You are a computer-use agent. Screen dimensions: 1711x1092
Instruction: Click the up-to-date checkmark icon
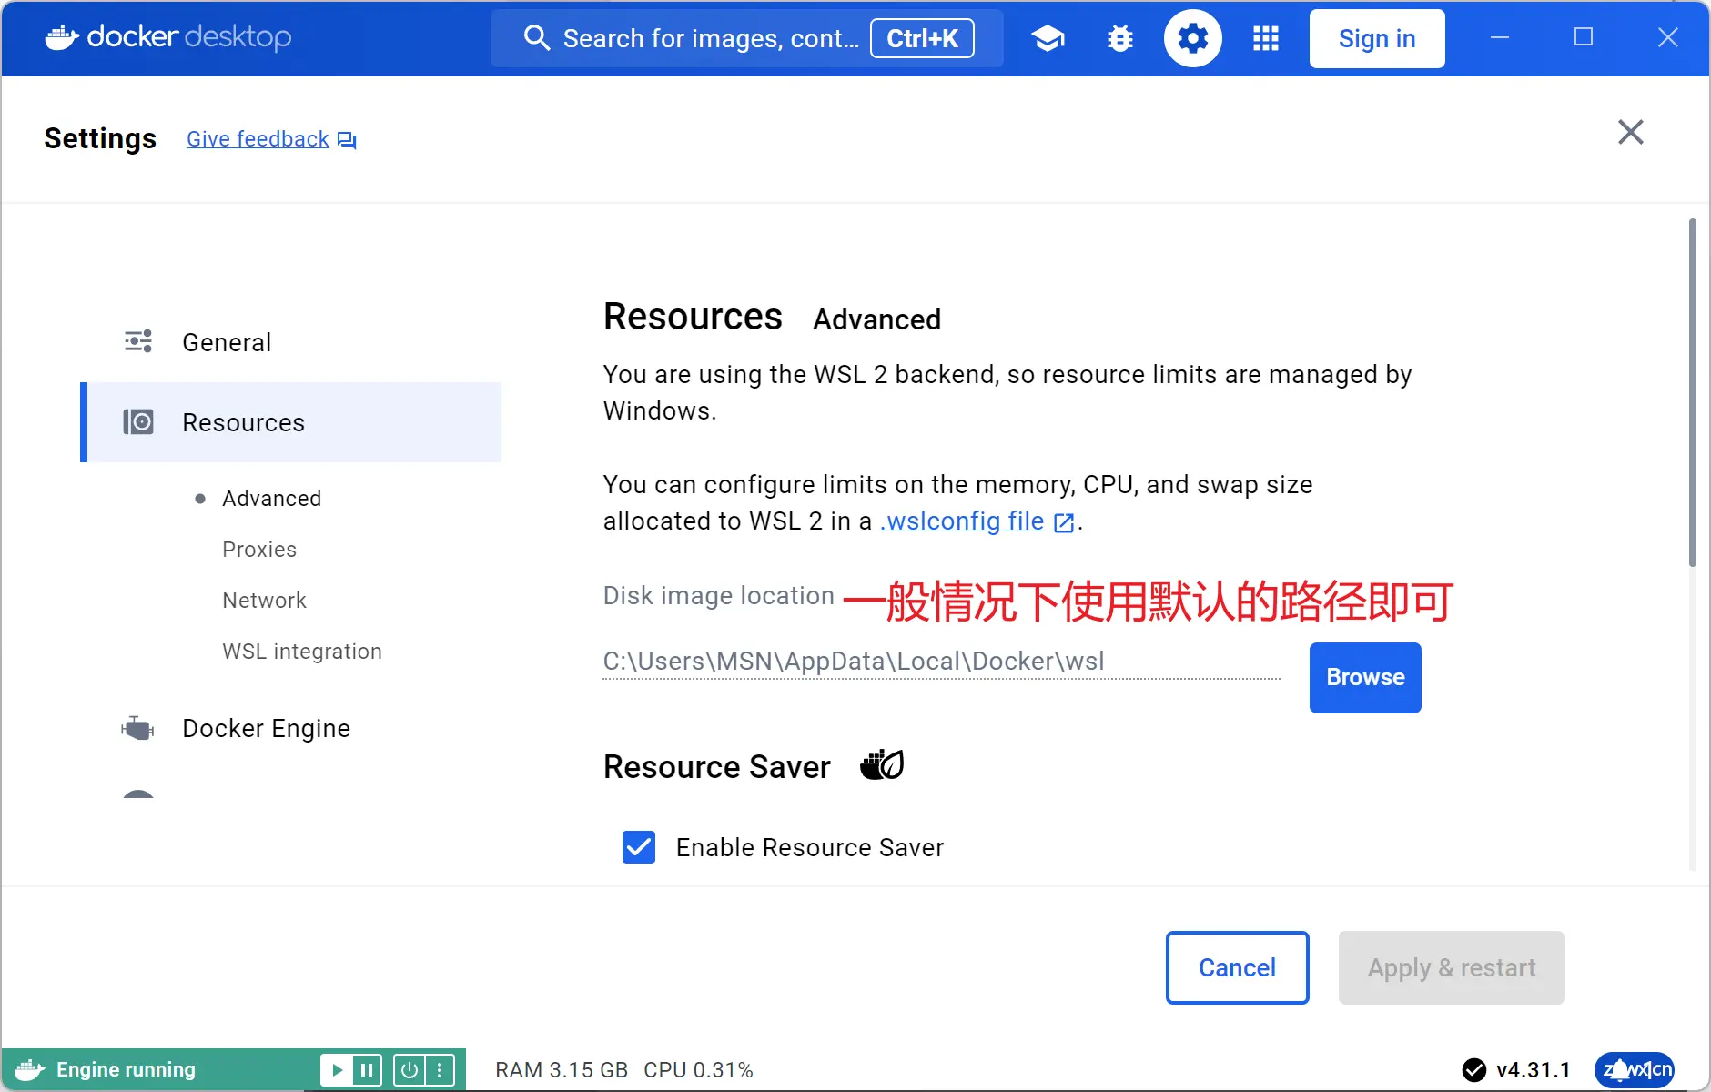point(1473,1070)
